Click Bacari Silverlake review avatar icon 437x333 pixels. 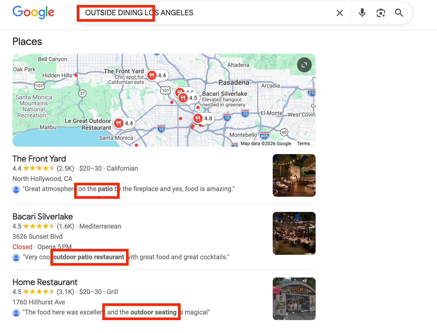tap(16, 258)
